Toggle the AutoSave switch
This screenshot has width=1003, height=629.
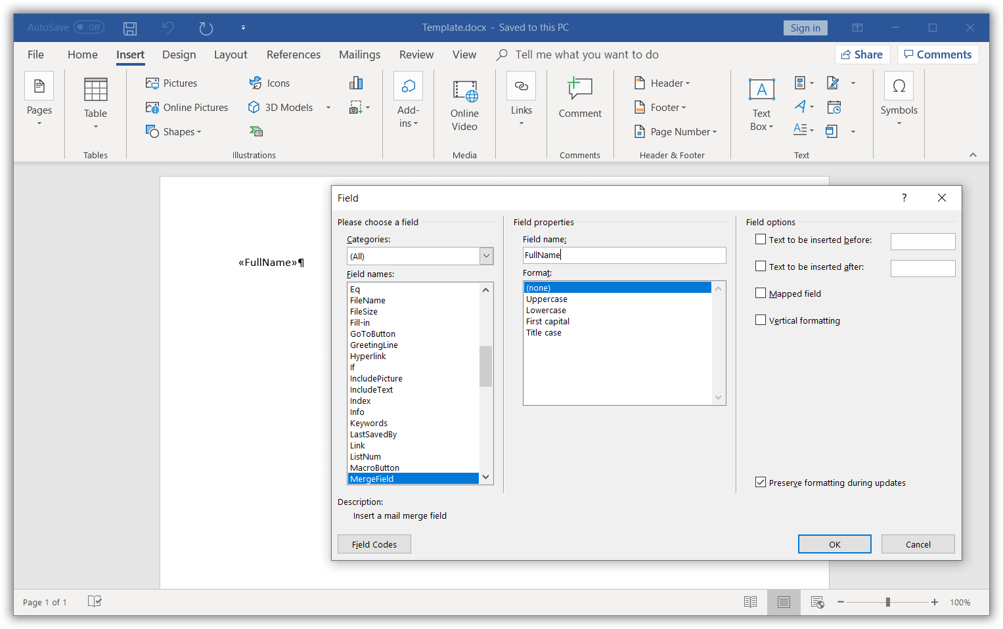pyautogui.click(x=89, y=28)
